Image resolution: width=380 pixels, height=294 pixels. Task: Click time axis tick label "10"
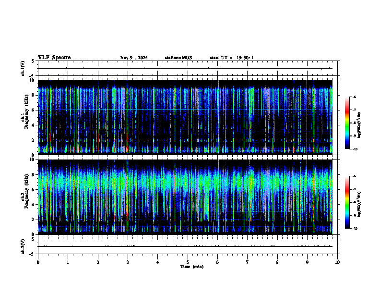pyautogui.click(x=337, y=262)
